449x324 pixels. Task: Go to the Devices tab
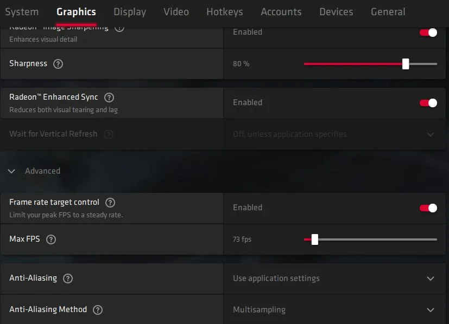coord(336,12)
